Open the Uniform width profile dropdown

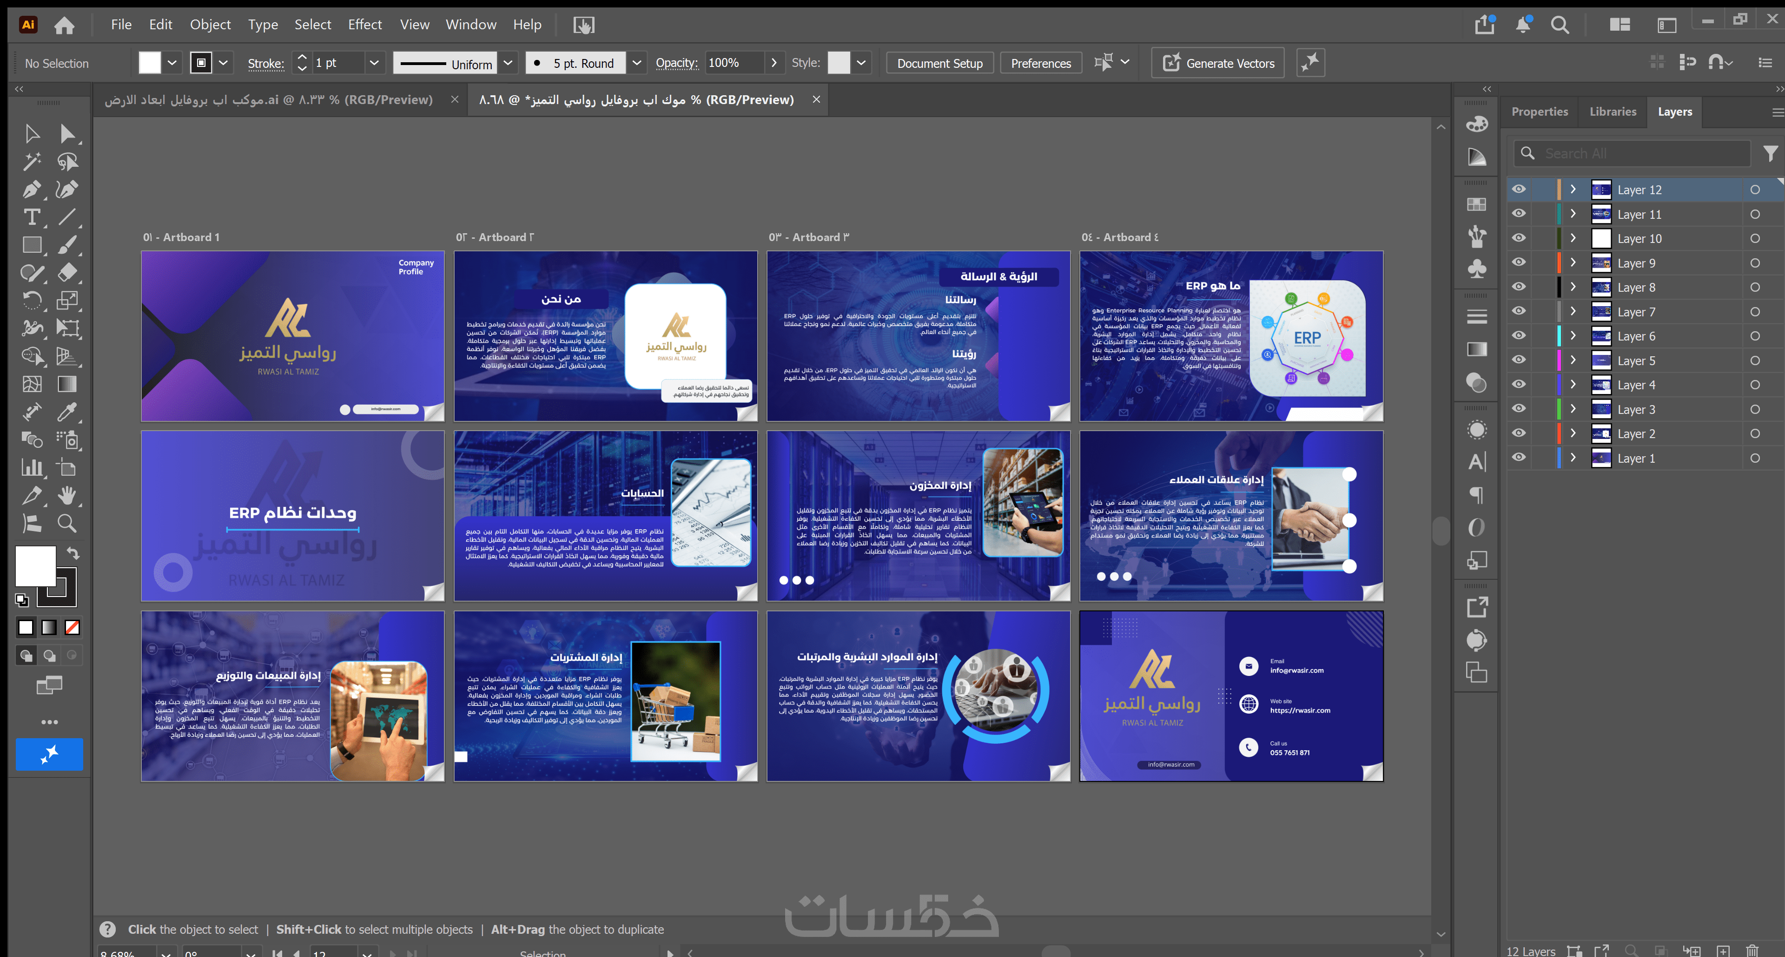(509, 63)
